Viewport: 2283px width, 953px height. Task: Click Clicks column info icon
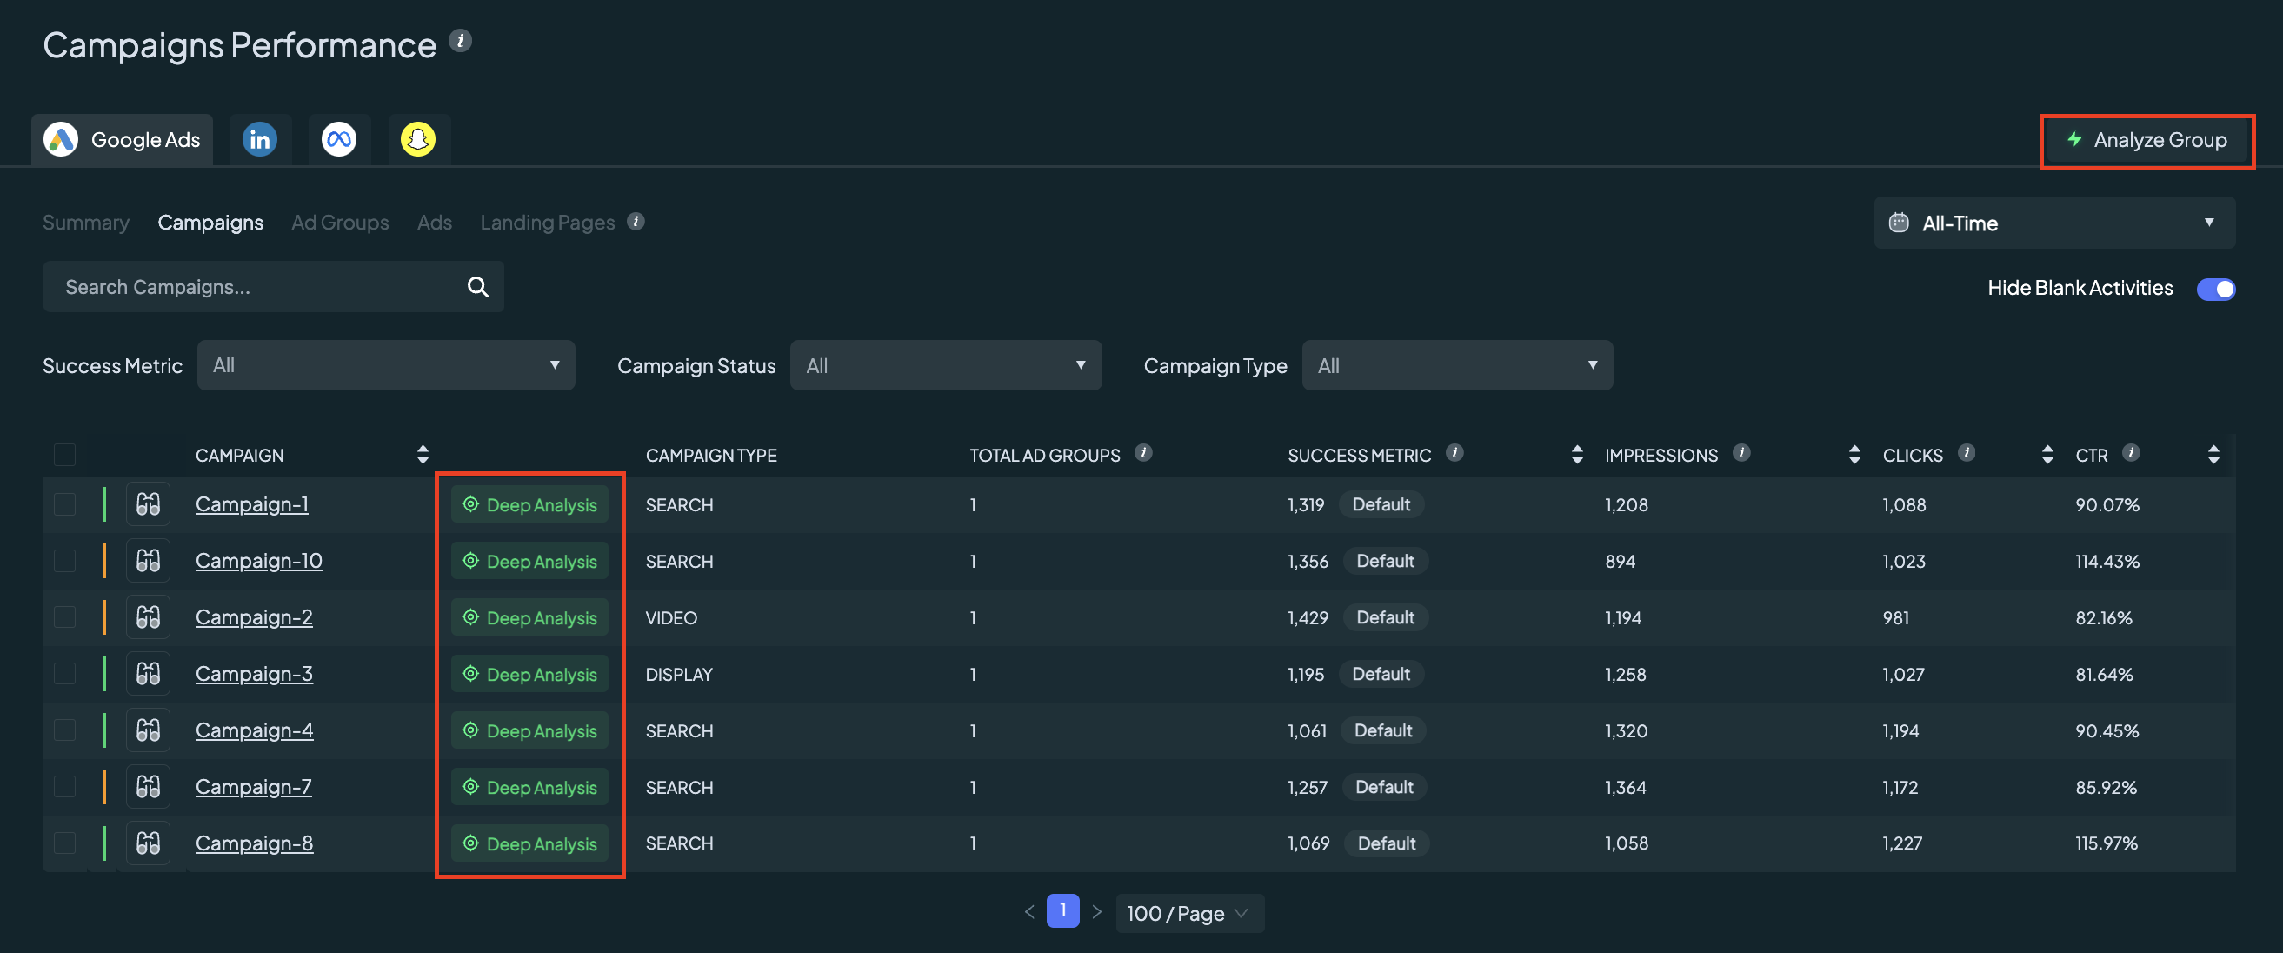click(1967, 453)
